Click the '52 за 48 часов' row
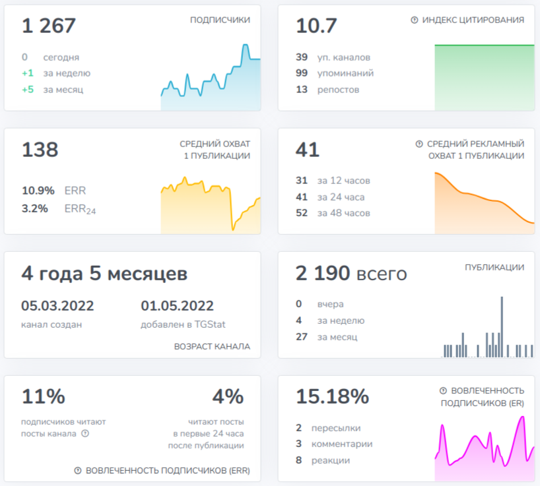This screenshot has height=486, width=540. (x=333, y=213)
